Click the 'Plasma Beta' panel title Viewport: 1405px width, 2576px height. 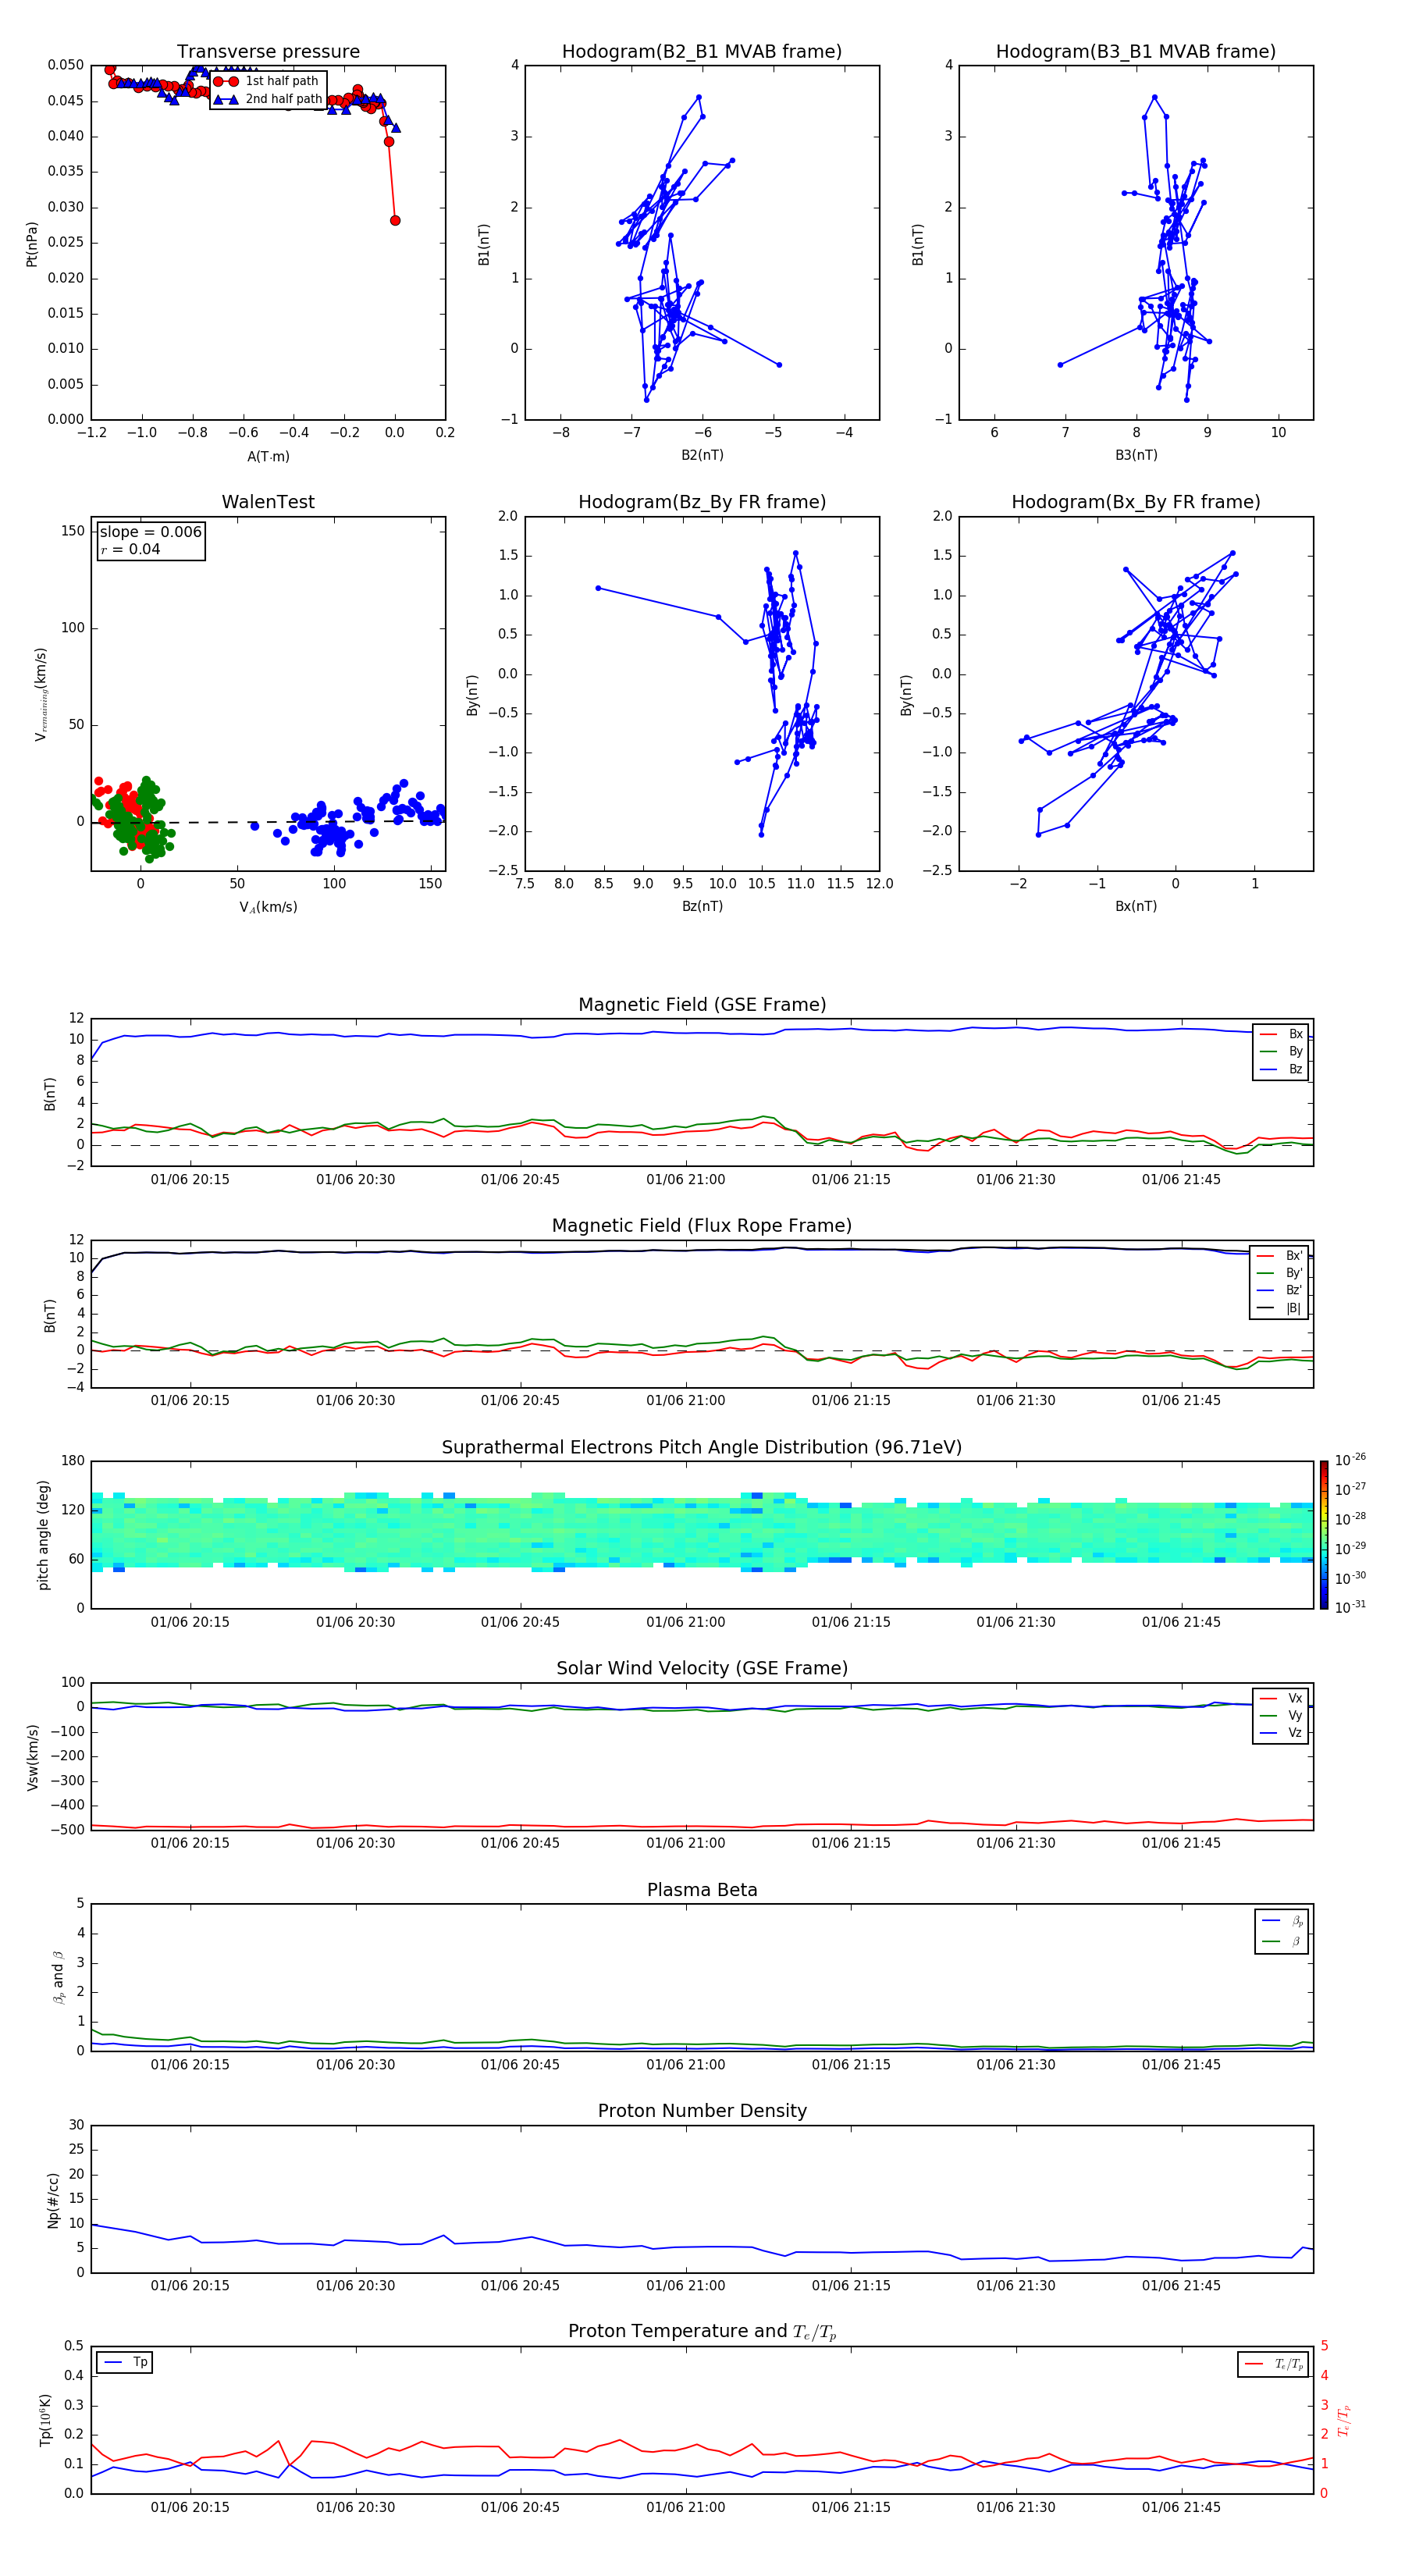pyautogui.click(x=702, y=1890)
